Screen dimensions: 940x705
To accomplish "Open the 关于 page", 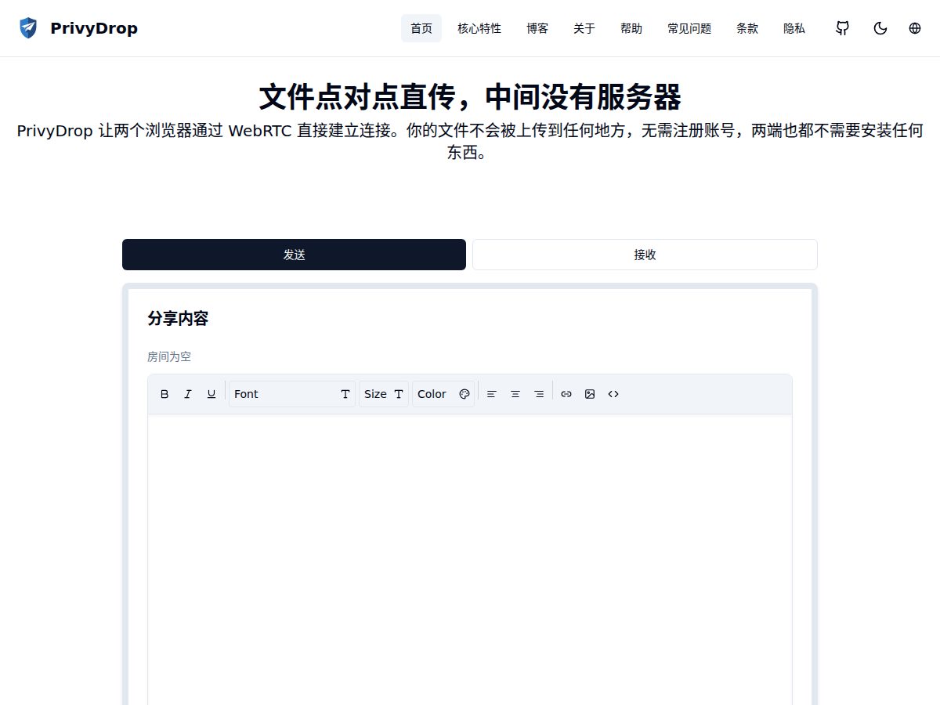I will click(584, 28).
